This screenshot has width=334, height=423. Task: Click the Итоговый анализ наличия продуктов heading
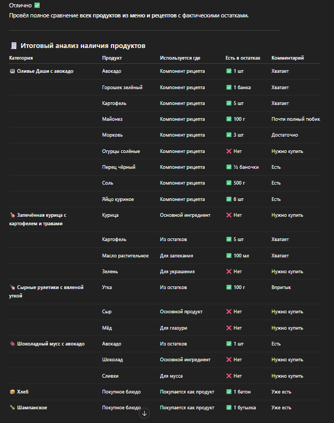tap(83, 46)
